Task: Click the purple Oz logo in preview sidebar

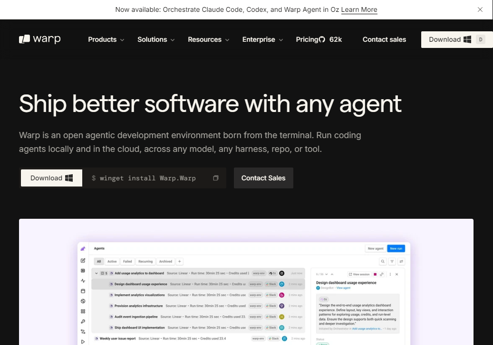Action: click(83, 249)
